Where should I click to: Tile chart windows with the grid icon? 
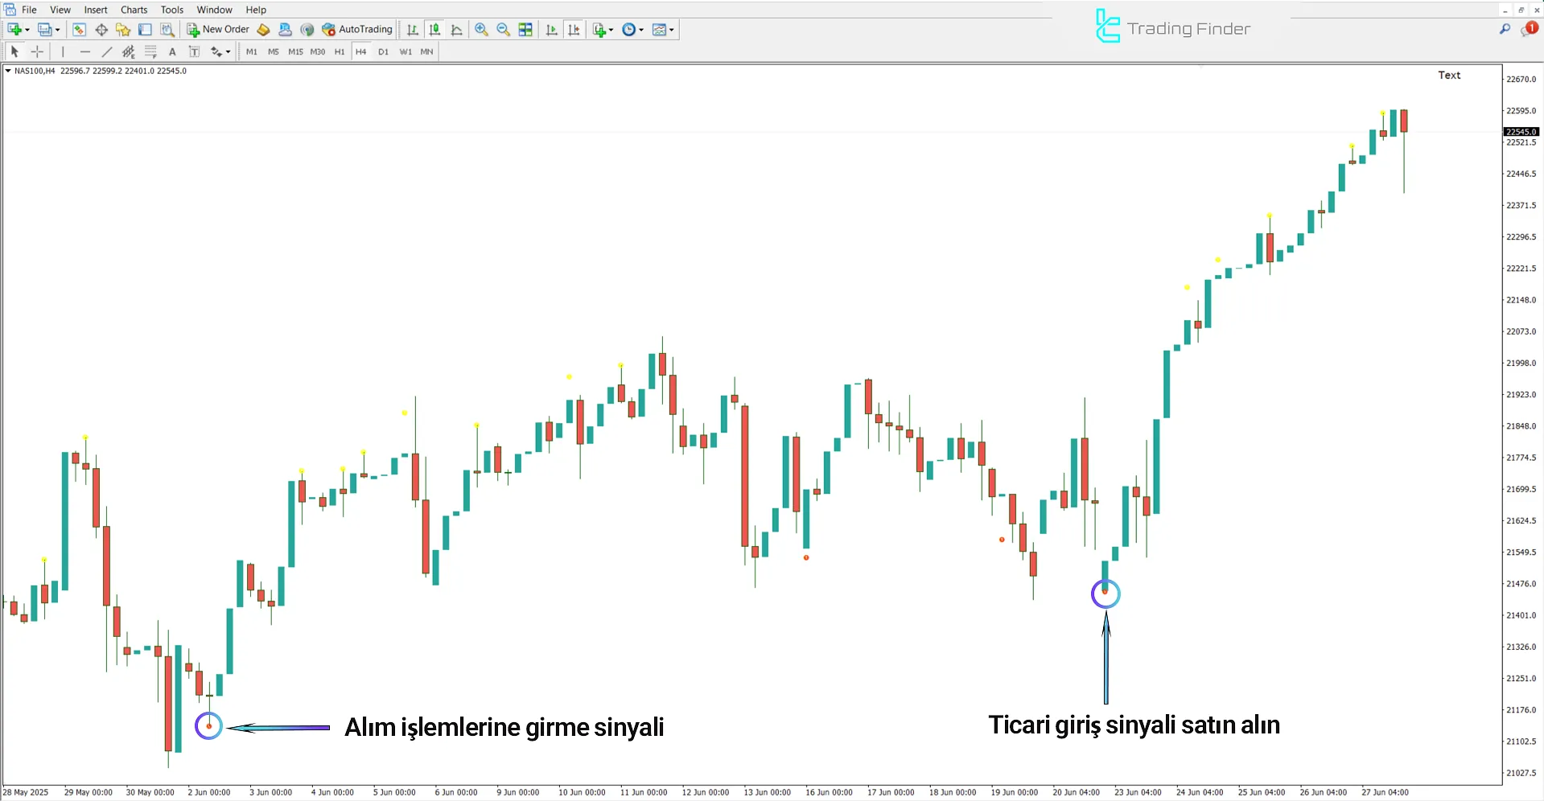pyautogui.click(x=525, y=30)
